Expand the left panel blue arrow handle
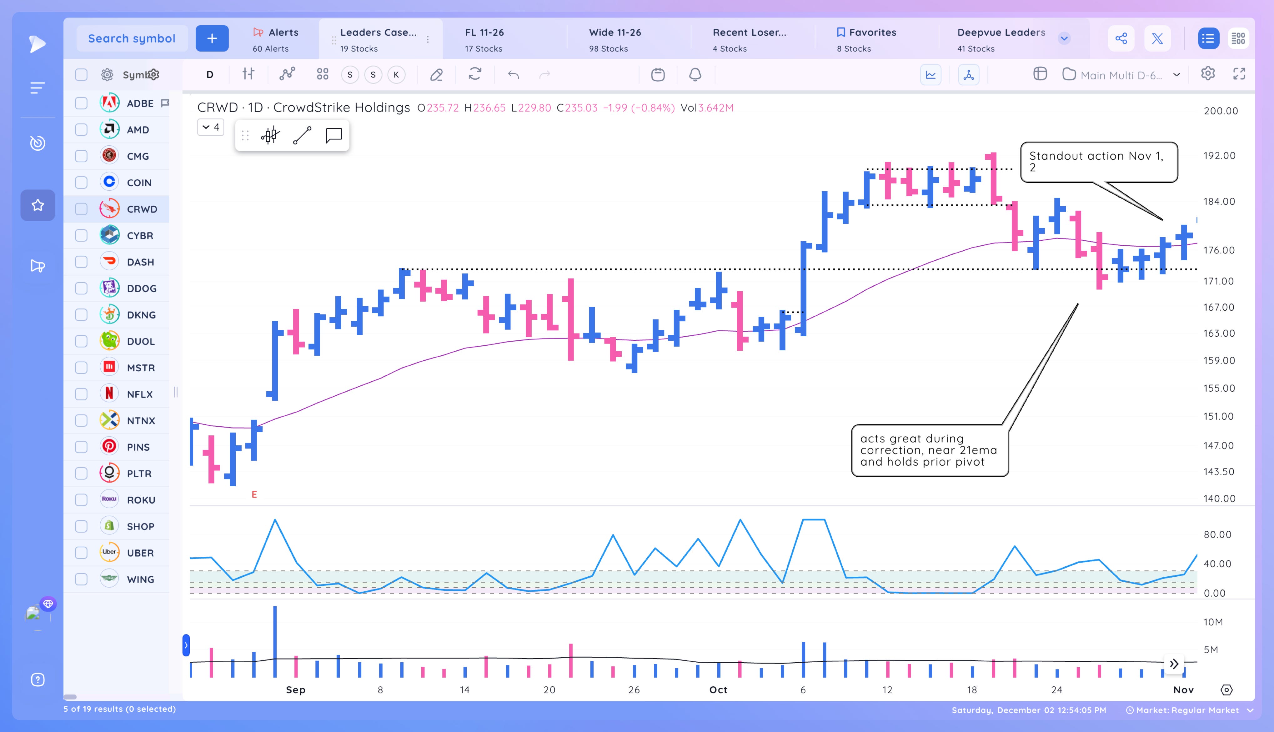Viewport: 1274px width, 732px height. tap(186, 645)
